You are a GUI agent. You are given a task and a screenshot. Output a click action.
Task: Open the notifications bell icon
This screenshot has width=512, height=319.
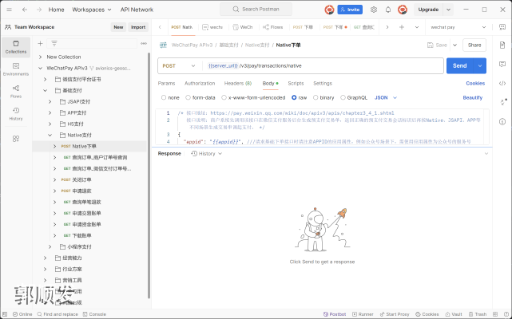(x=388, y=10)
